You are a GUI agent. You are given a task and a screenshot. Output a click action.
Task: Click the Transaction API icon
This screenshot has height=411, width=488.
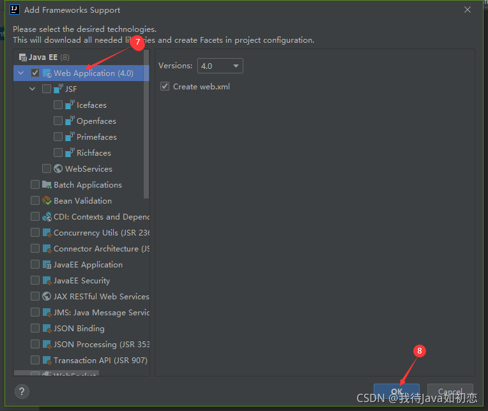coord(47,361)
